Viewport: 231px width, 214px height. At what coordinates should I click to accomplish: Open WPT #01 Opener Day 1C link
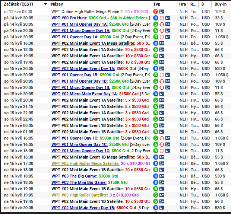tap(75, 138)
